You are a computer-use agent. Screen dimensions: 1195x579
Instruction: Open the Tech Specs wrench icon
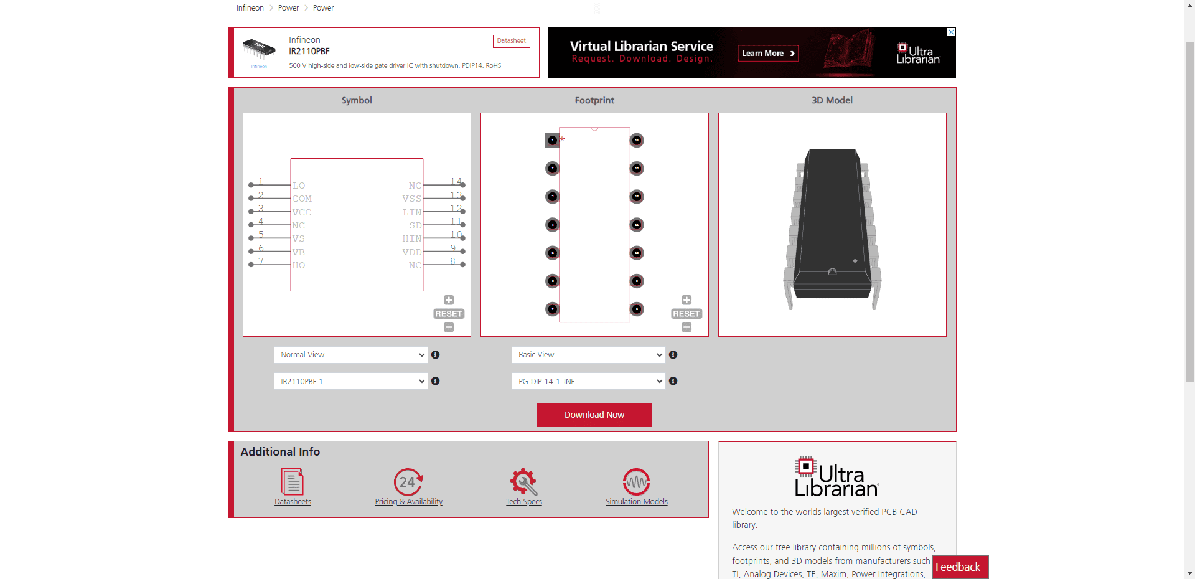pyautogui.click(x=523, y=482)
